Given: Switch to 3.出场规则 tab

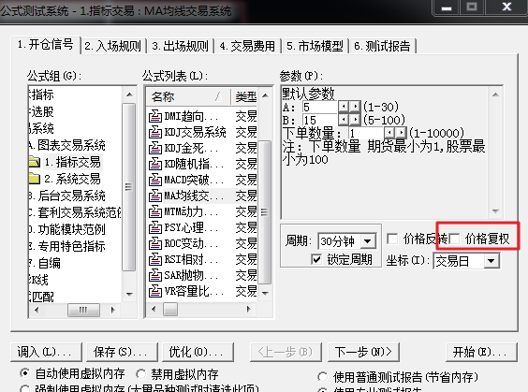Looking at the screenshot, I should coord(181,46).
